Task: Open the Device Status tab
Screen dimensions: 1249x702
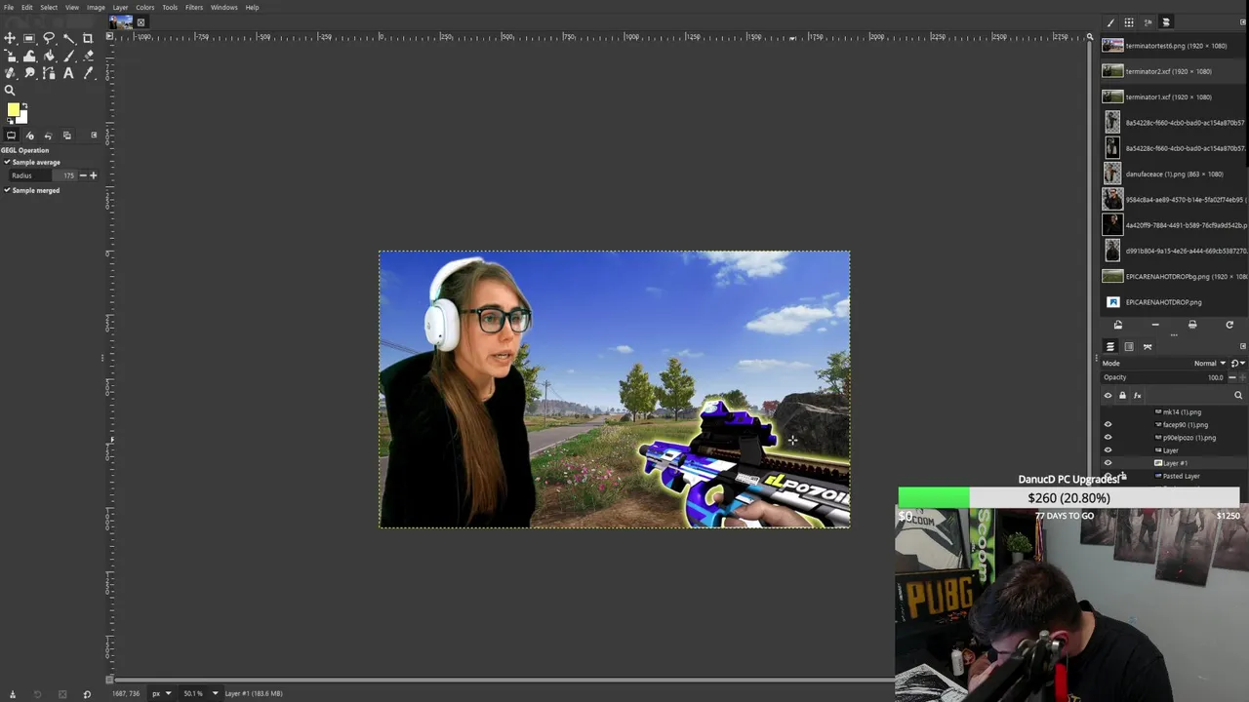Action: coord(29,136)
